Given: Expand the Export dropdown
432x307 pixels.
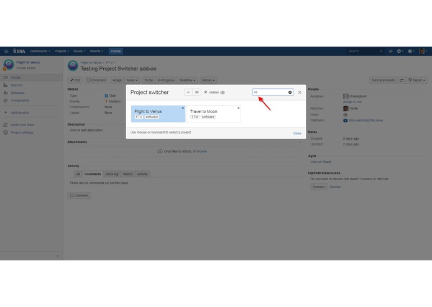Looking at the screenshot, I should [x=416, y=80].
